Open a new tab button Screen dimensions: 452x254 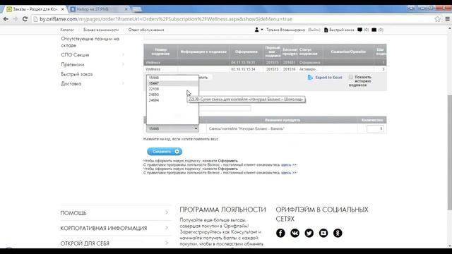pyautogui.click(x=137, y=9)
